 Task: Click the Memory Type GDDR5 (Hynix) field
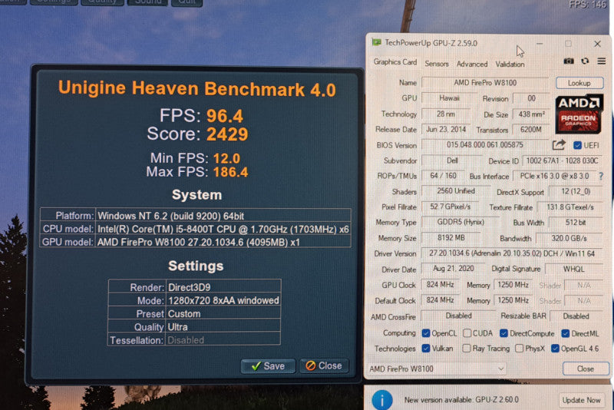click(x=460, y=222)
